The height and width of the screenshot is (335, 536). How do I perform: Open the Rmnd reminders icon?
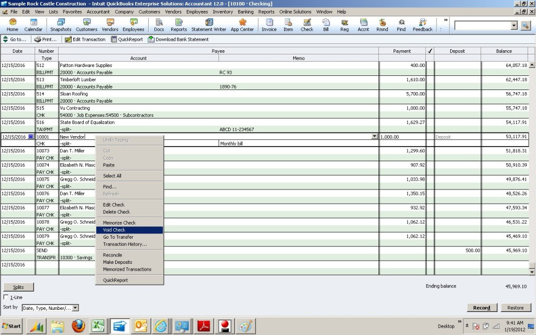(x=382, y=25)
